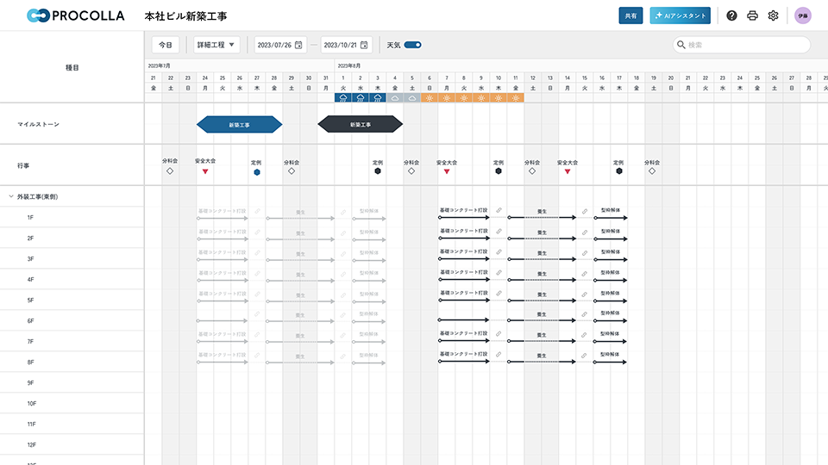Click into the 検索 search field
The width and height of the screenshot is (828, 465).
[742, 45]
